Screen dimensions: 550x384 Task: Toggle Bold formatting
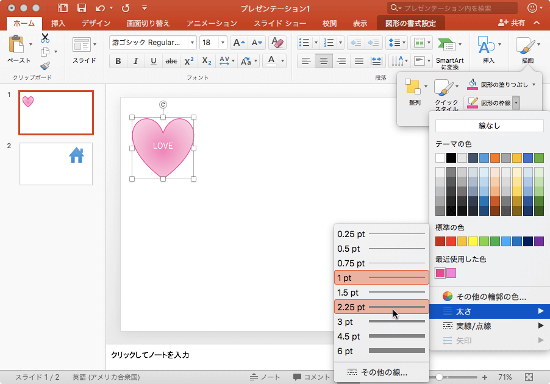tap(118, 61)
